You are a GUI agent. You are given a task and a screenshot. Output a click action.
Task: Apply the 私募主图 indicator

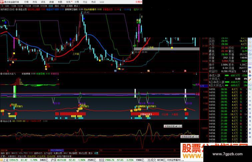pos(58,153)
